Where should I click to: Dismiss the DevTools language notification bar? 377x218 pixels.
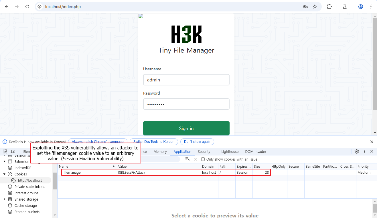pyautogui.click(x=372, y=142)
